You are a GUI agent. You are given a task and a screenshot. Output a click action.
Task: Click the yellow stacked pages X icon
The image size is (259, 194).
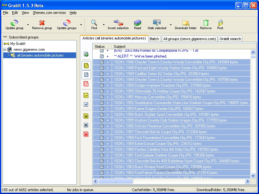(86, 116)
